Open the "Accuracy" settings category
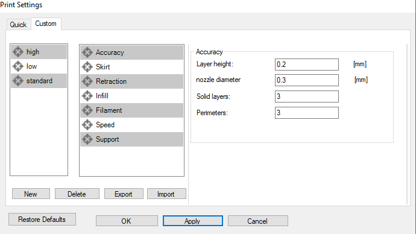Image resolution: width=416 pixels, height=234 pixels. click(131, 52)
